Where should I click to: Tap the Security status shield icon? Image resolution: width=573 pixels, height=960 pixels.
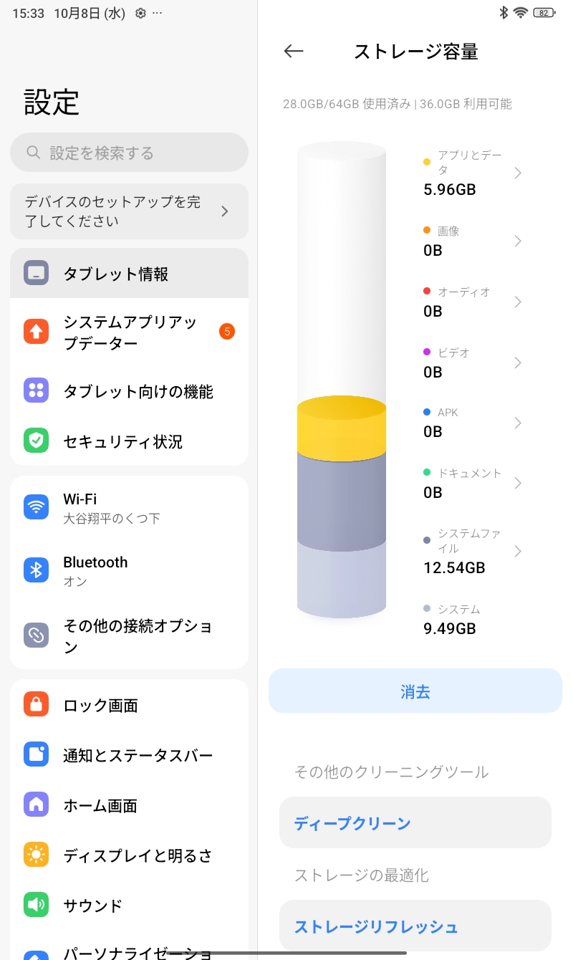[x=36, y=441]
